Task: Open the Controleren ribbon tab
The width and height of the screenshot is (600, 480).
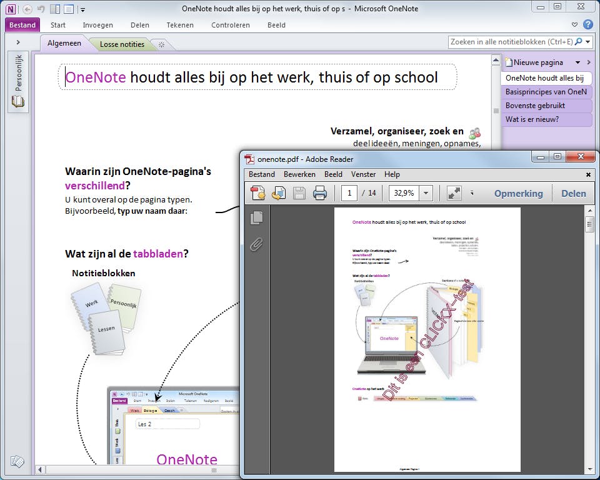Action: point(231,25)
